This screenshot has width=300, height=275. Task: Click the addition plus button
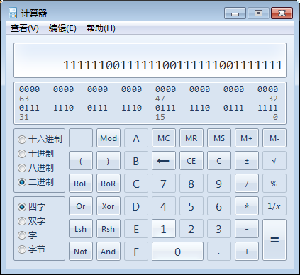point(247,252)
